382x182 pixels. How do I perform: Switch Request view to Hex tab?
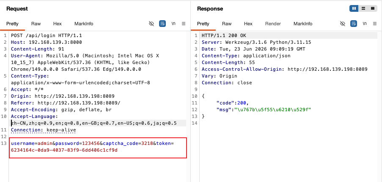[x=58, y=24]
